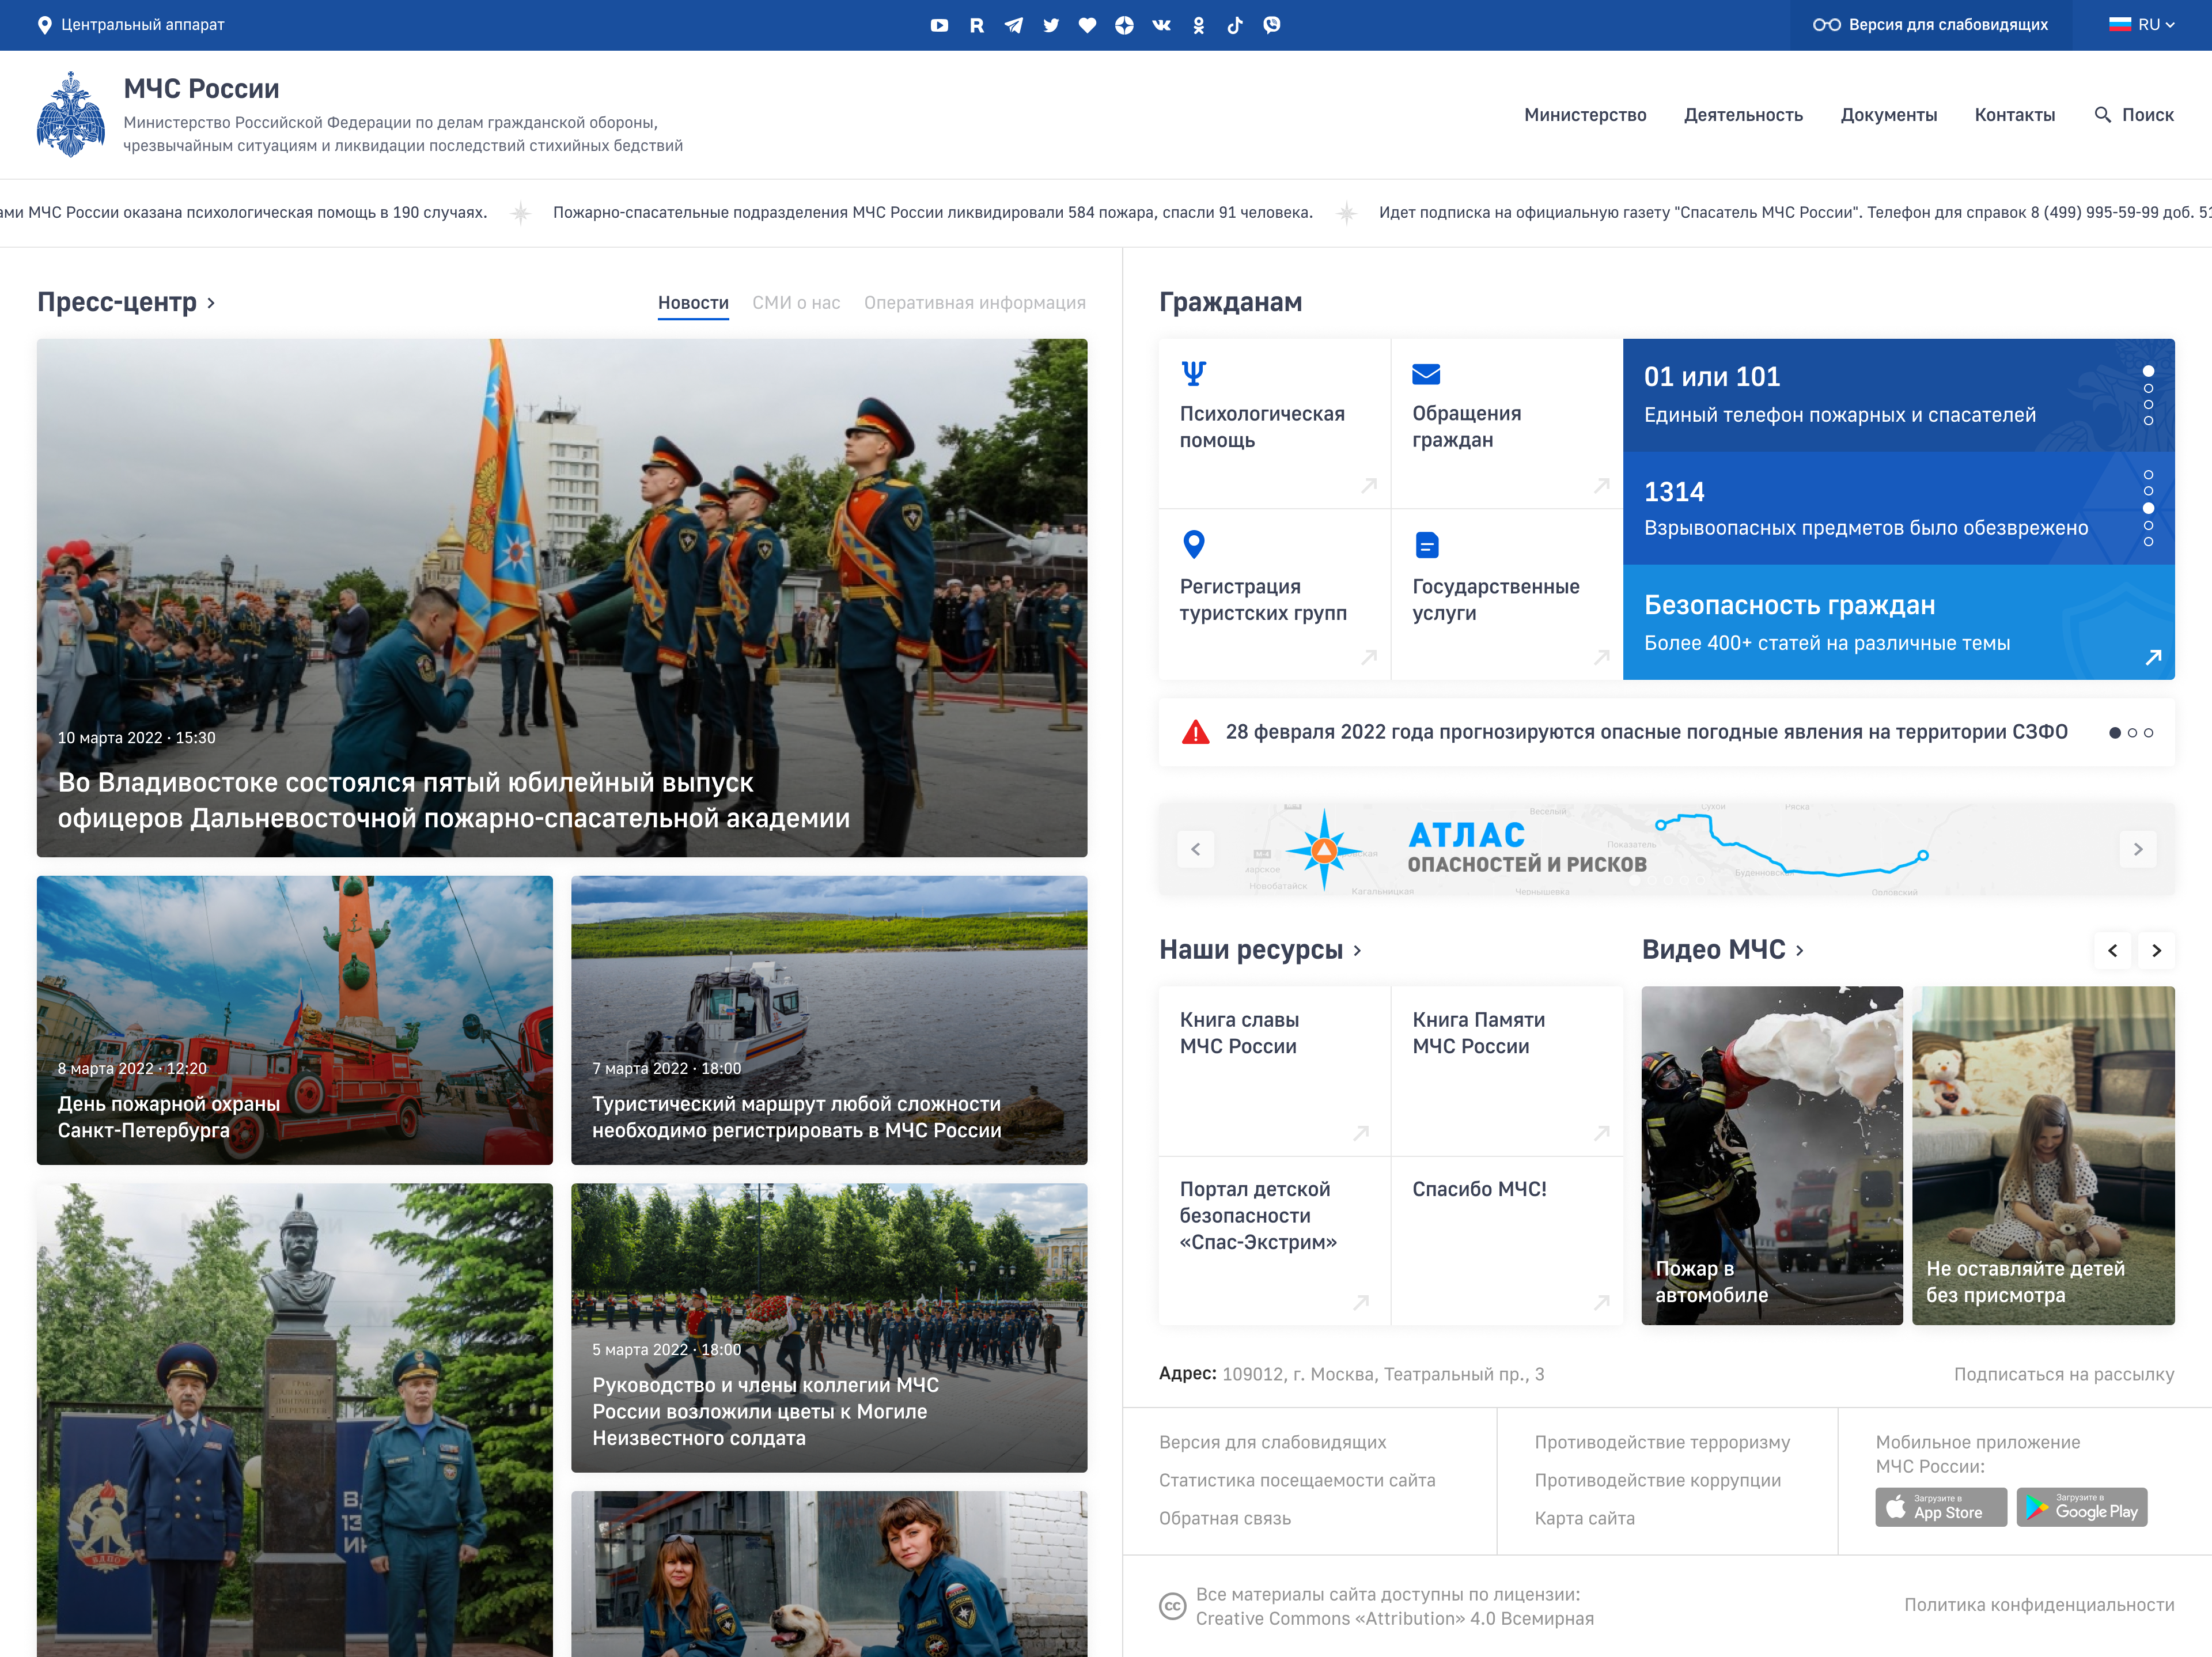Click the envelope icon for Обращения граждан

click(1426, 374)
